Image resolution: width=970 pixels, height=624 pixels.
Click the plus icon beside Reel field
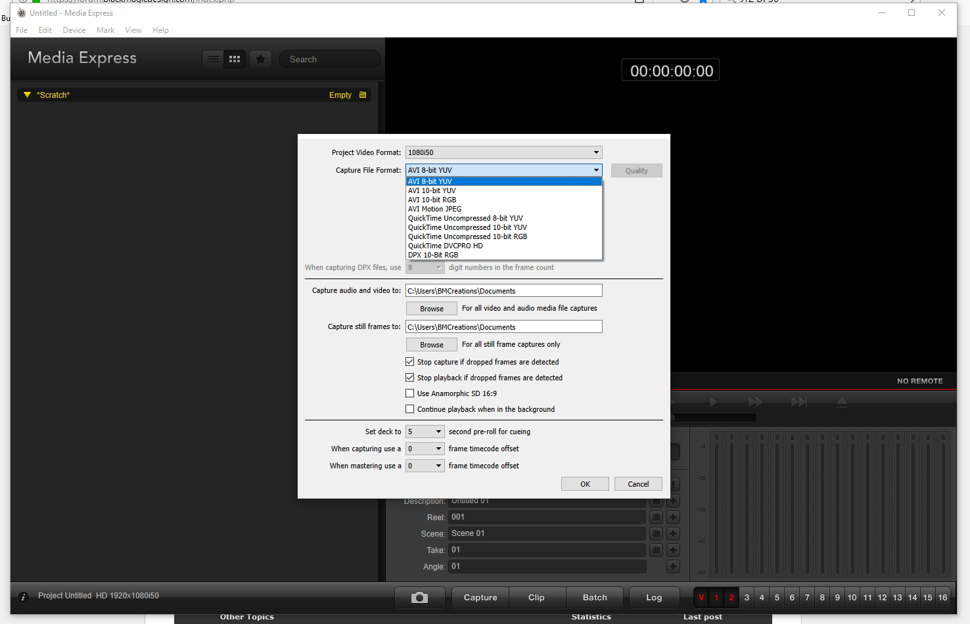pyautogui.click(x=673, y=518)
